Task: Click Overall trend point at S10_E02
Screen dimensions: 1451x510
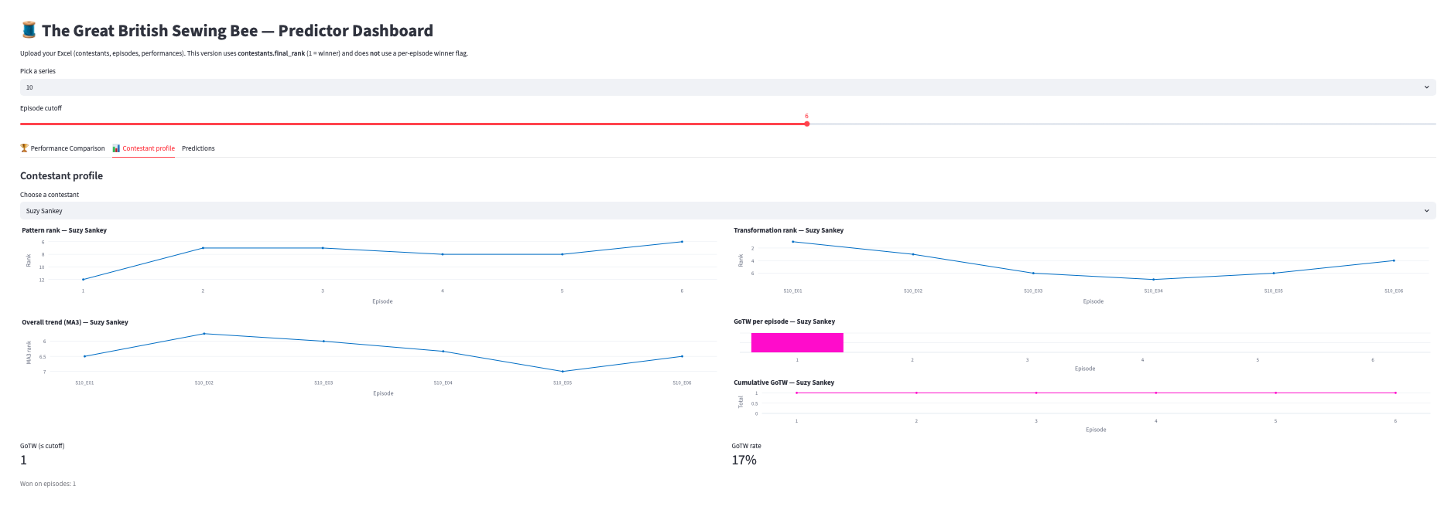Action: (x=204, y=334)
